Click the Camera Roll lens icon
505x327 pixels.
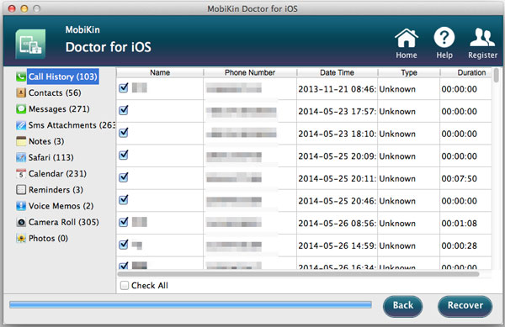(x=21, y=222)
